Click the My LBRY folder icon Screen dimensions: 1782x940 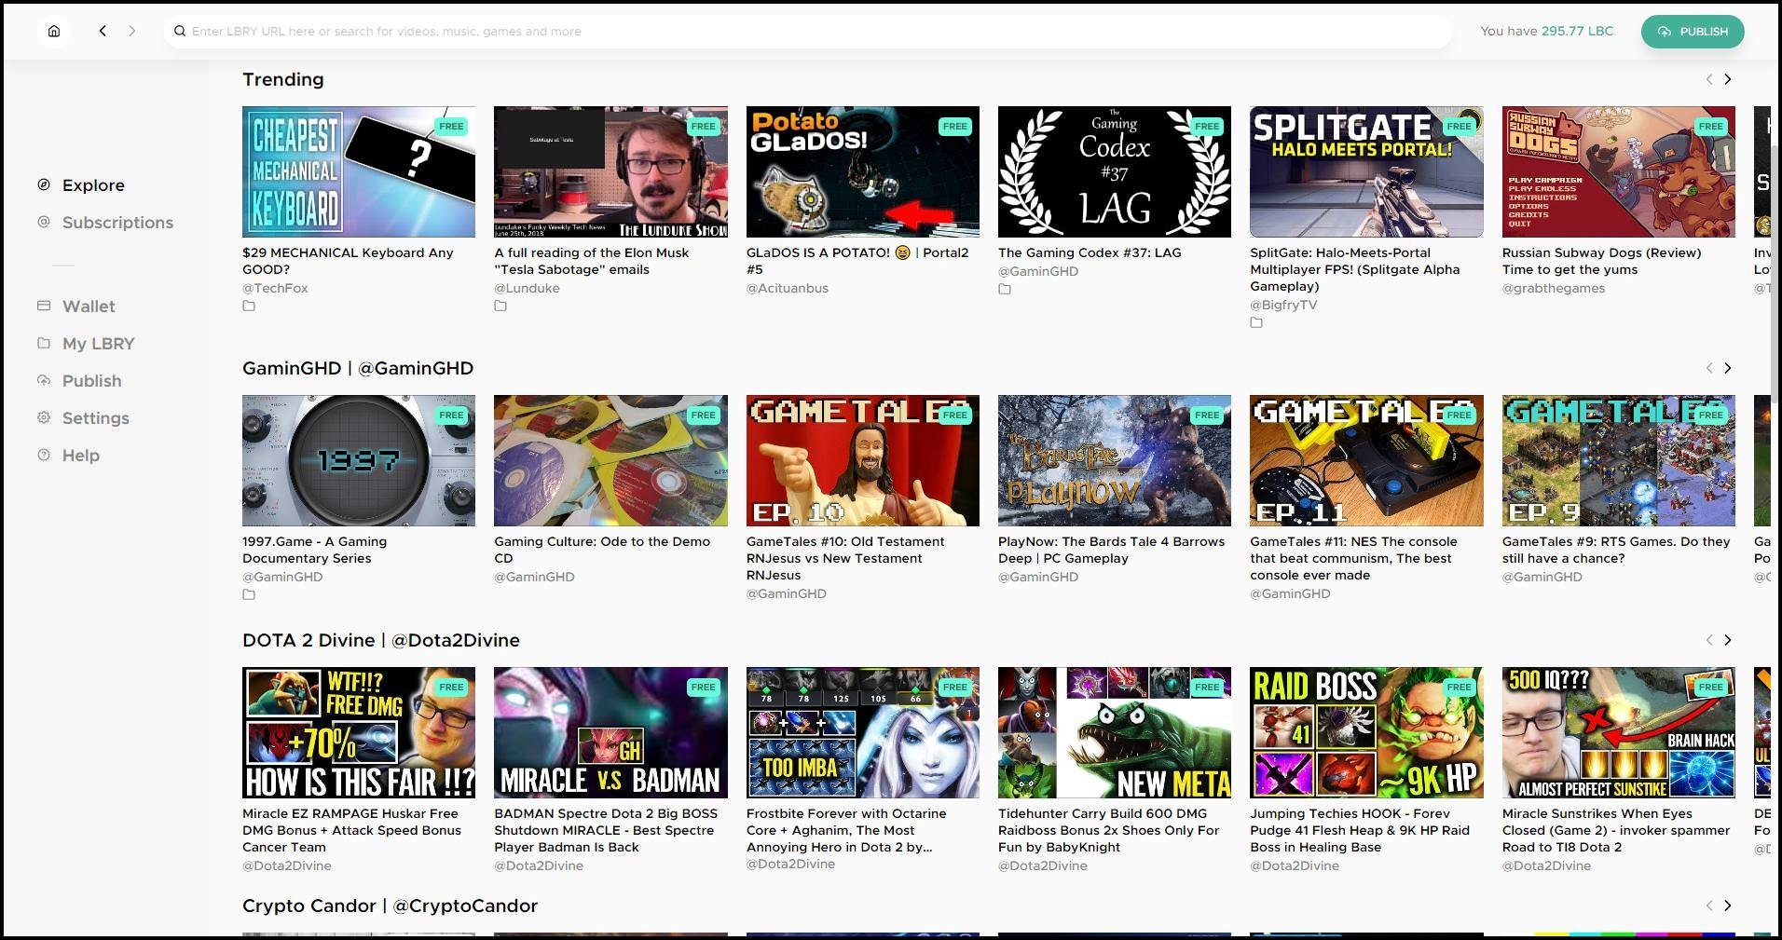tap(44, 343)
